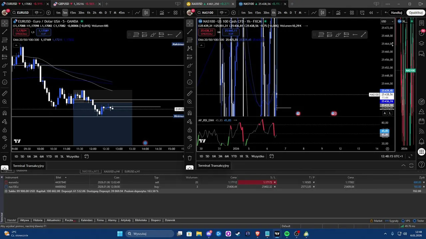Close the eurusd.x position with the X at row end
Screen dimensions: 426x239
click(424, 182)
